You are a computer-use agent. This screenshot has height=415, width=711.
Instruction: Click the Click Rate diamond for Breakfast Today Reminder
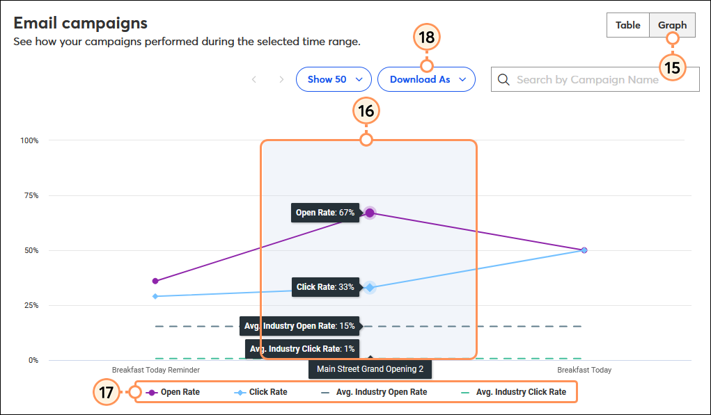(155, 296)
